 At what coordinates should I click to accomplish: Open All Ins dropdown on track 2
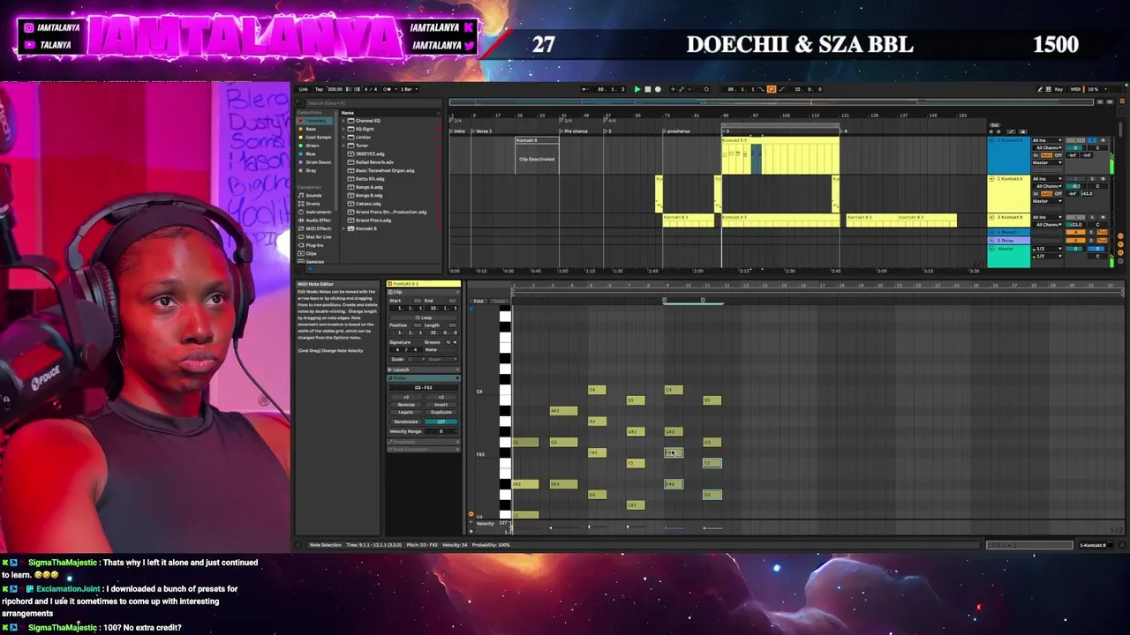pos(1047,179)
